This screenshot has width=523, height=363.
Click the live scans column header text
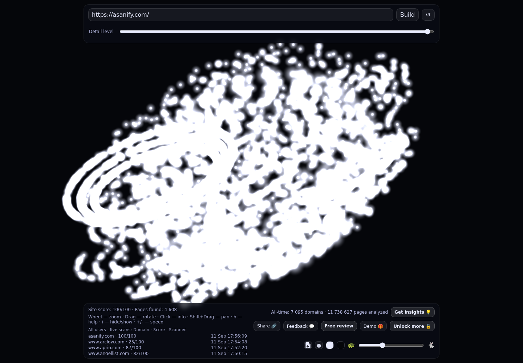click(x=137, y=330)
